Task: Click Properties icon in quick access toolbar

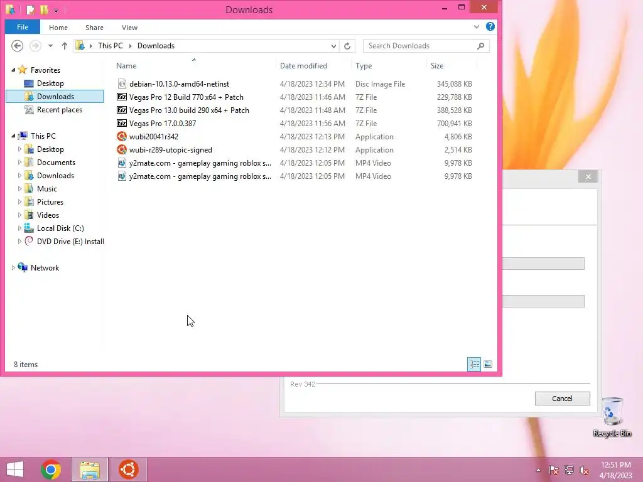Action: (30, 9)
